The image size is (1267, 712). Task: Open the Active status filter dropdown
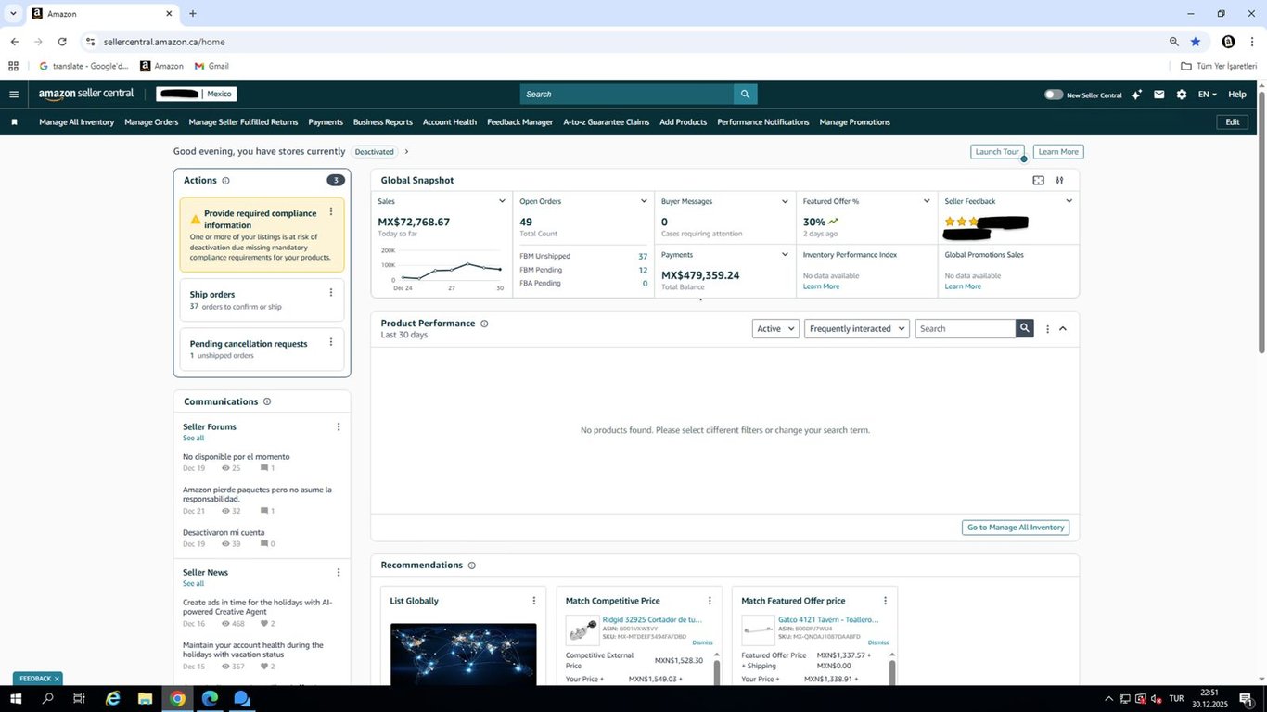click(x=775, y=329)
